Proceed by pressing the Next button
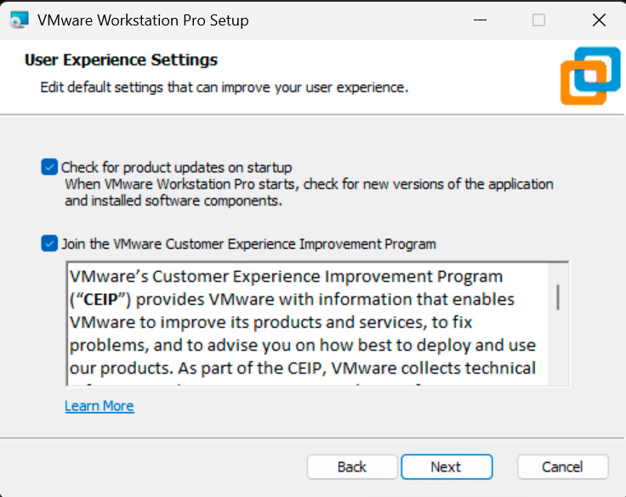 [x=447, y=466]
